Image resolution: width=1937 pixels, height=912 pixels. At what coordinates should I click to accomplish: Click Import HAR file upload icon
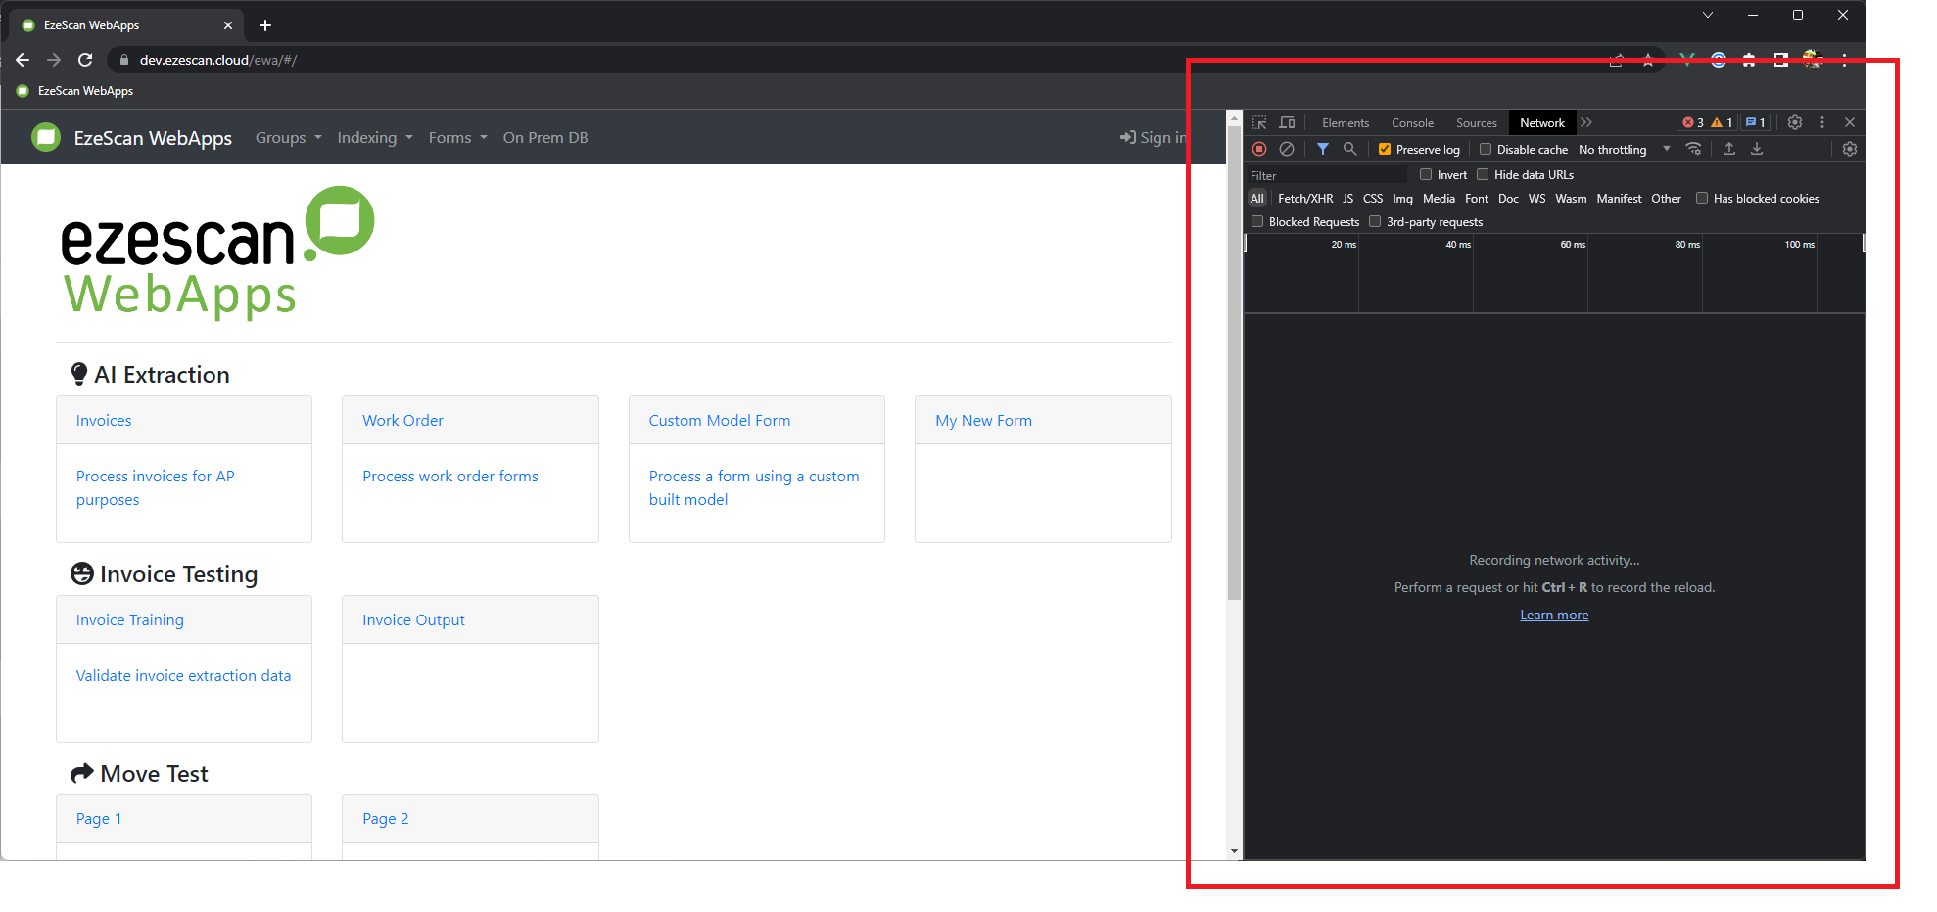pyautogui.click(x=1729, y=149)
